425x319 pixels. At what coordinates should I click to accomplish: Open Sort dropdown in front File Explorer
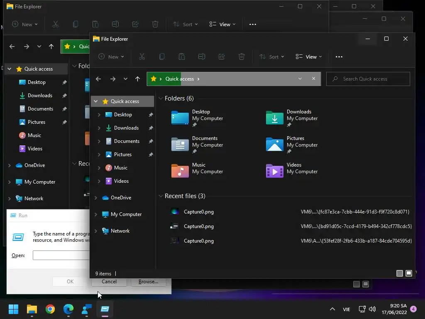click(271, 56)
